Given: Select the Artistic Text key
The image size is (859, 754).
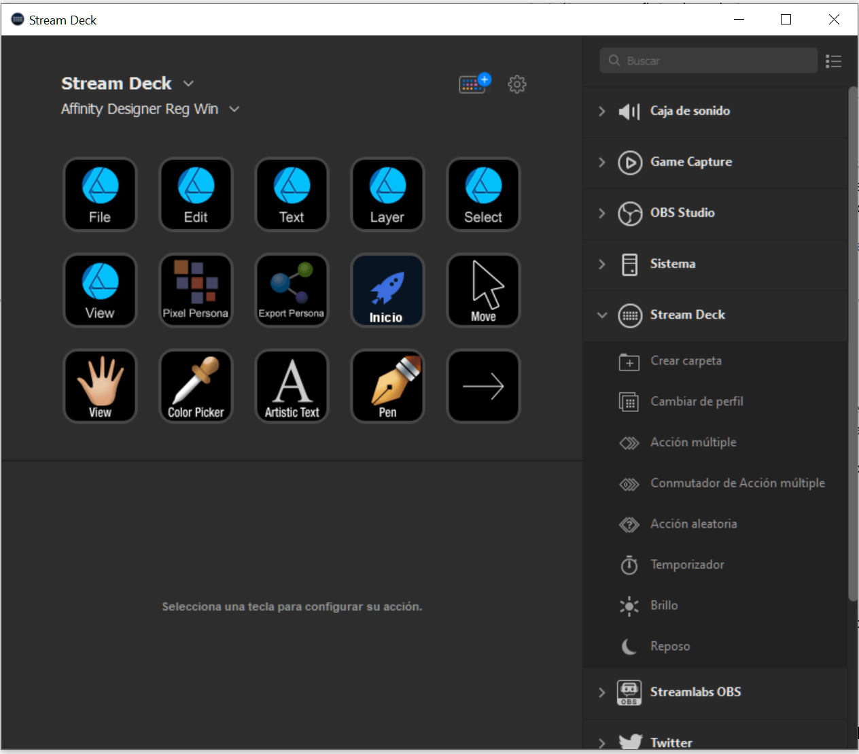Looking at the screenshot, I should pyautogui.click(x=292, y=386).
